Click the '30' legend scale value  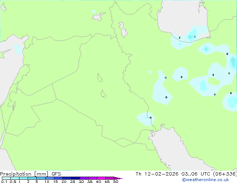click(81, 182)
